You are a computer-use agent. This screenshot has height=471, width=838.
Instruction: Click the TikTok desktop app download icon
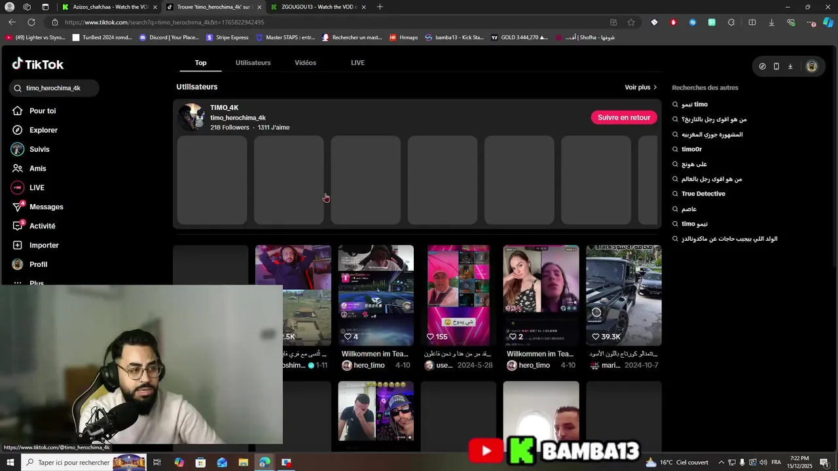tap(790, 66)
